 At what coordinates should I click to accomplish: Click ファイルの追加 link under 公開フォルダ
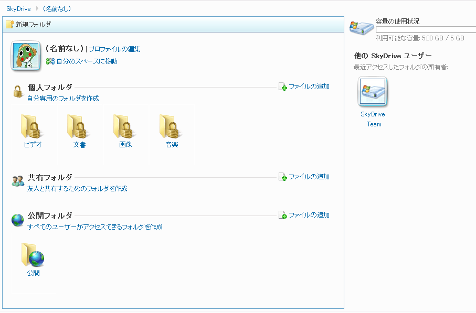(309, 215)
